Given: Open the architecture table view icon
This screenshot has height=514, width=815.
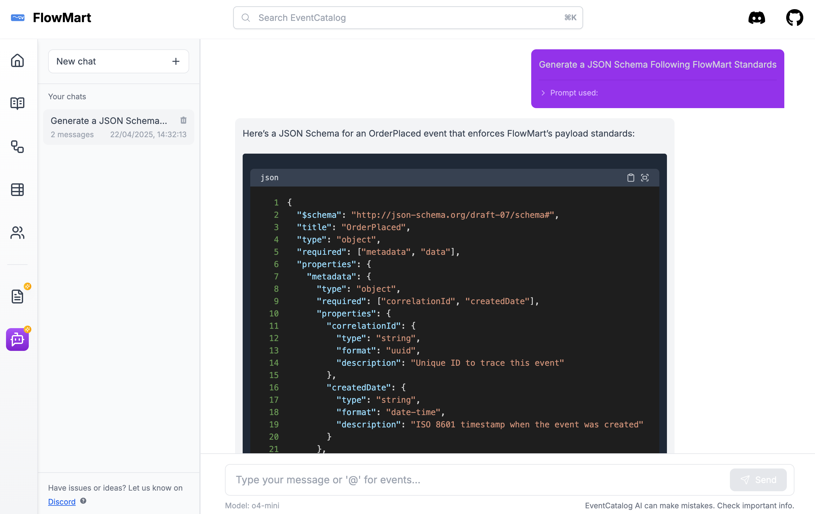Looking at the screenshot, I should click(17, 189).
